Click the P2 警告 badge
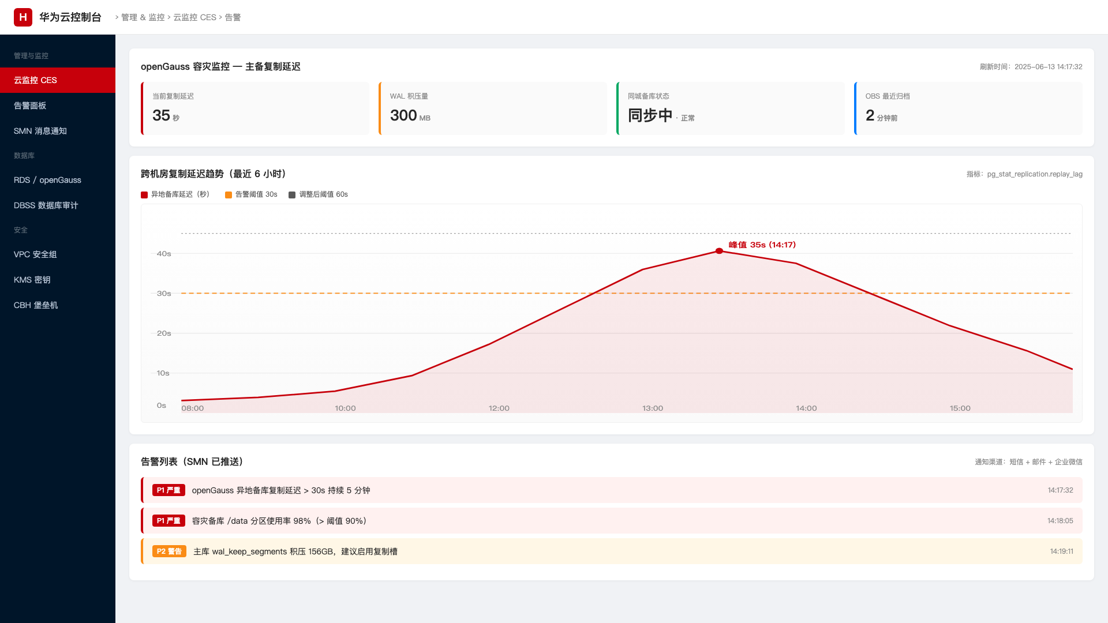Screen dimensions: 1108x623 coord(169,551)
